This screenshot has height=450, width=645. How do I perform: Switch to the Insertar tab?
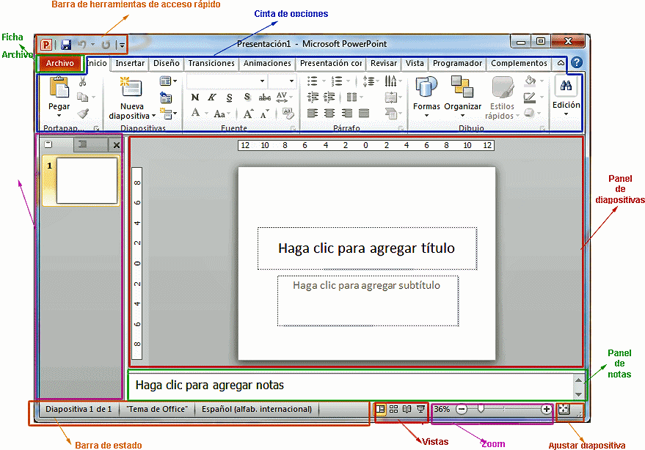[130, 63]
